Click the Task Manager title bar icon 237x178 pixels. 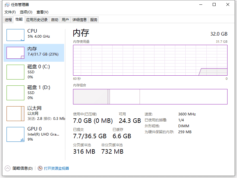[7, 5]
